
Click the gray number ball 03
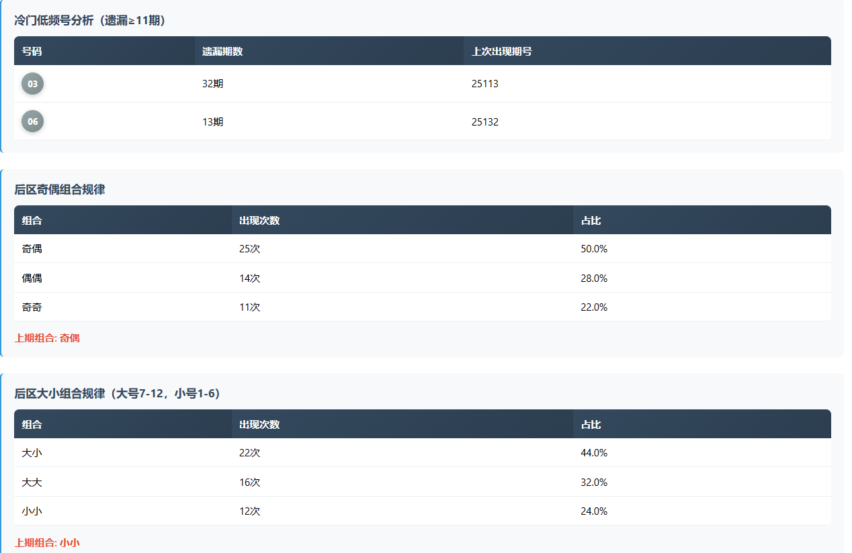point(32,84)
